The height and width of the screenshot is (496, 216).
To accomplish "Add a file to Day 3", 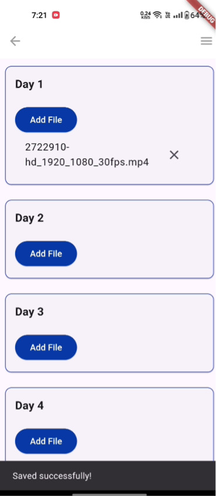I will 46,347.
